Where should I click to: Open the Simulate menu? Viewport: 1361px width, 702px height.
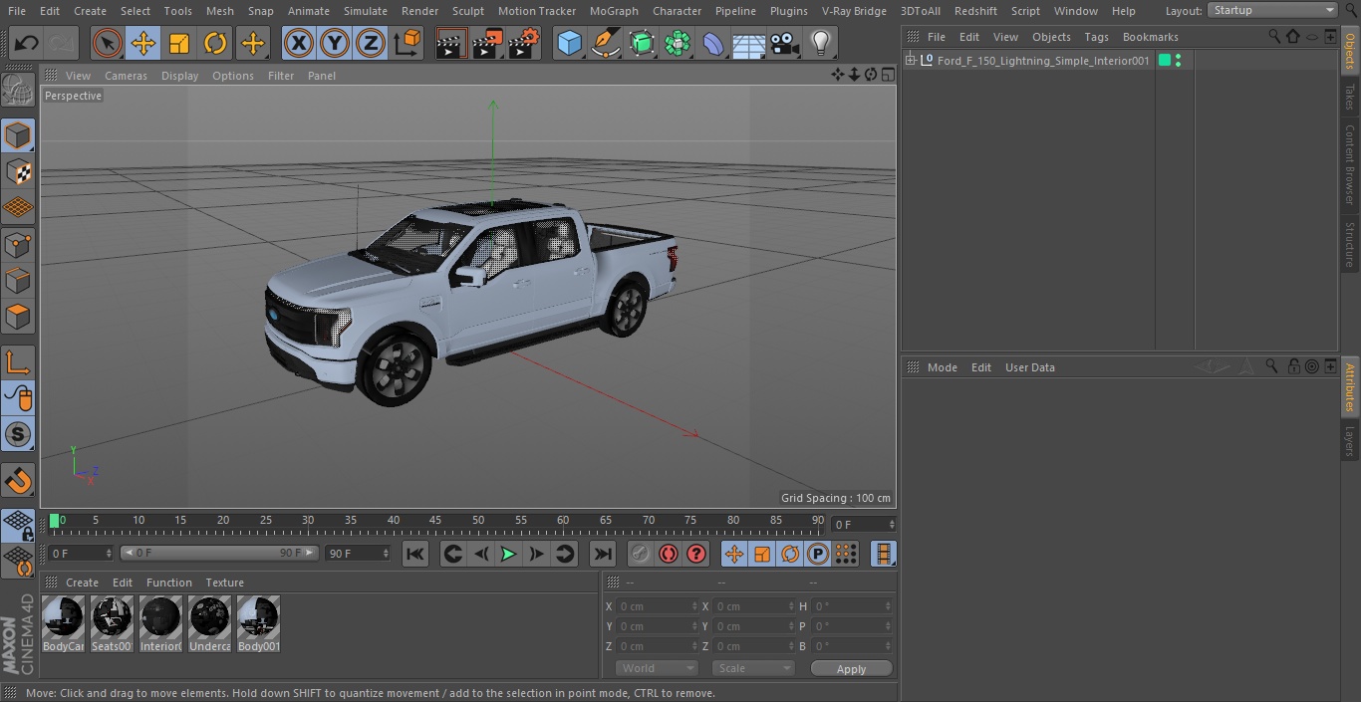click(366, 11)
